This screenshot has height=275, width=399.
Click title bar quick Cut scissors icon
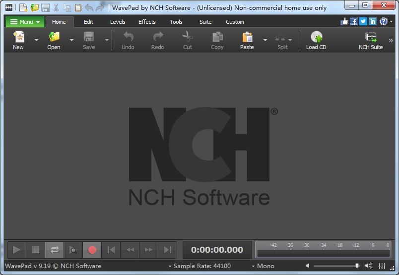coord(56,7)
